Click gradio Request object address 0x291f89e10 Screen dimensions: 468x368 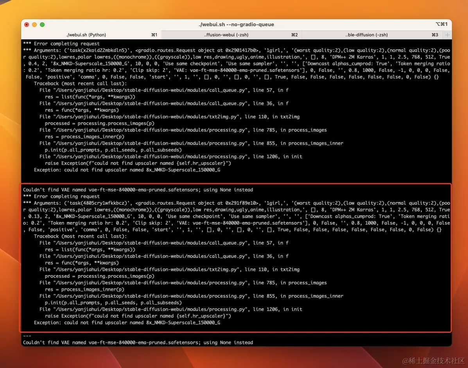[240, 203]
